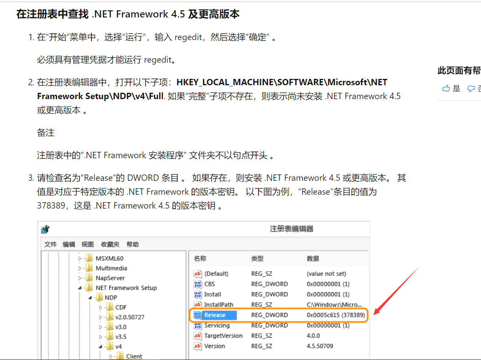Collapse the NET Framework Setup node arrow

(x=80, y=288)
